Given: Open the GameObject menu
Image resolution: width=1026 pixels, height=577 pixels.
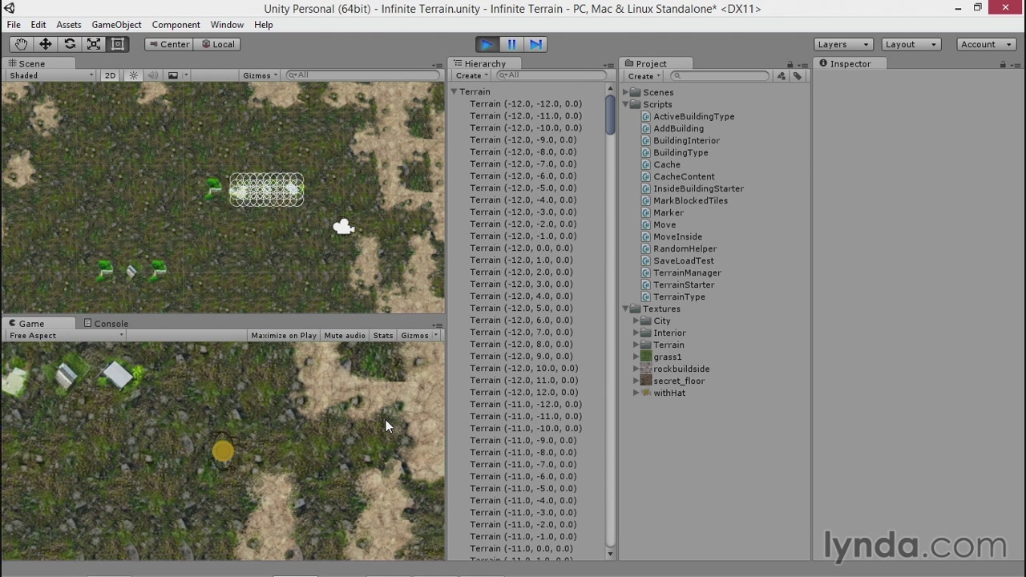Looking at the screenshot, I should pos(116,25).
